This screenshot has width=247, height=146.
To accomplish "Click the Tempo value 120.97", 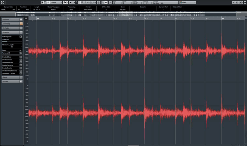I will pyautogui.click(x=135, y=3).
